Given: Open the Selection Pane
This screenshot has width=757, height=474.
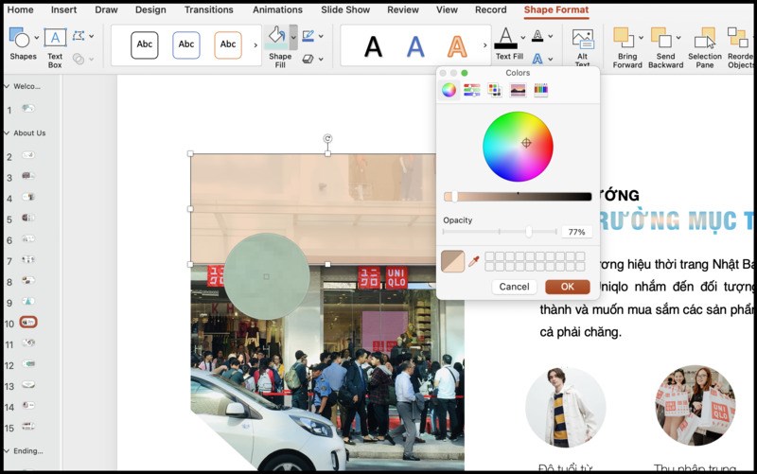Looking at the screenshot, I should [x=704, y=39].
